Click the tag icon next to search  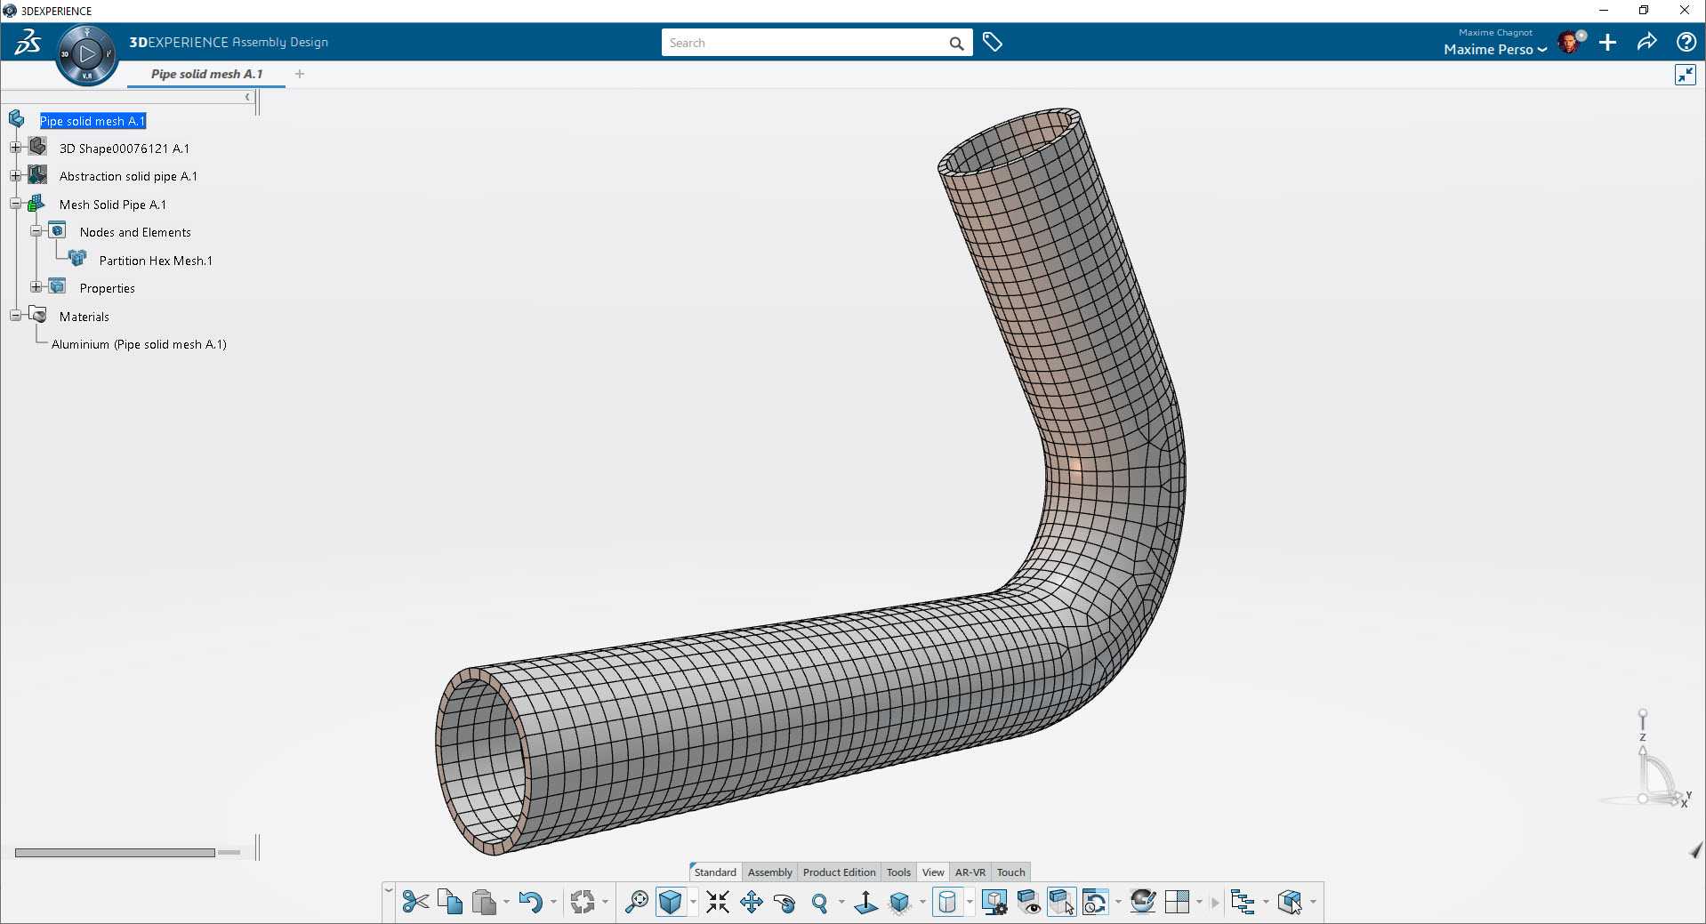click(x=993, y=42)
